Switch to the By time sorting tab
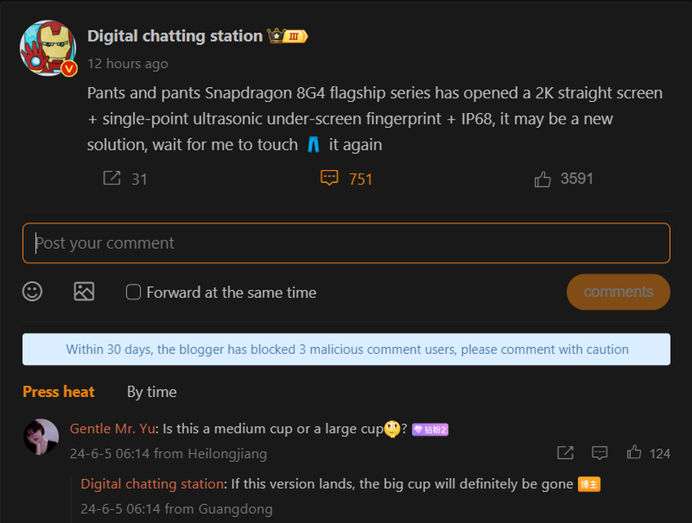This screenshot has width=692, height=523. click(x=151, y=391)
